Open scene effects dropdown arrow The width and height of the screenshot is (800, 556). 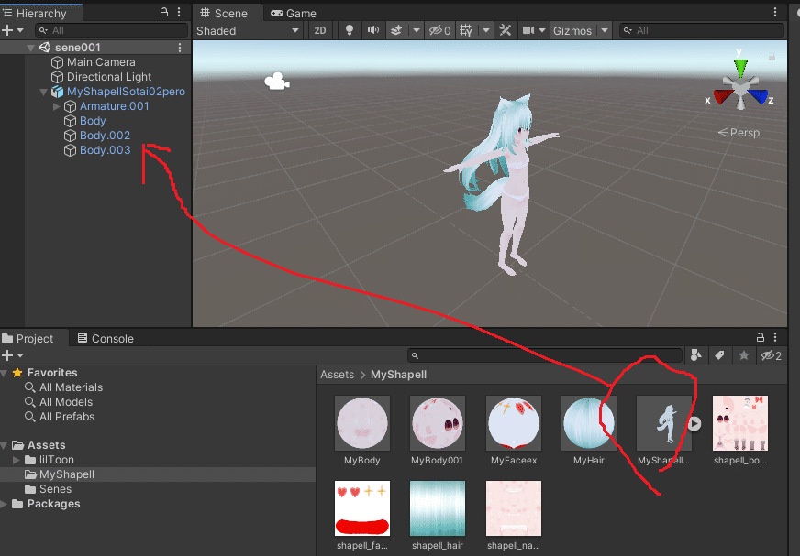(x=417, y=30)
